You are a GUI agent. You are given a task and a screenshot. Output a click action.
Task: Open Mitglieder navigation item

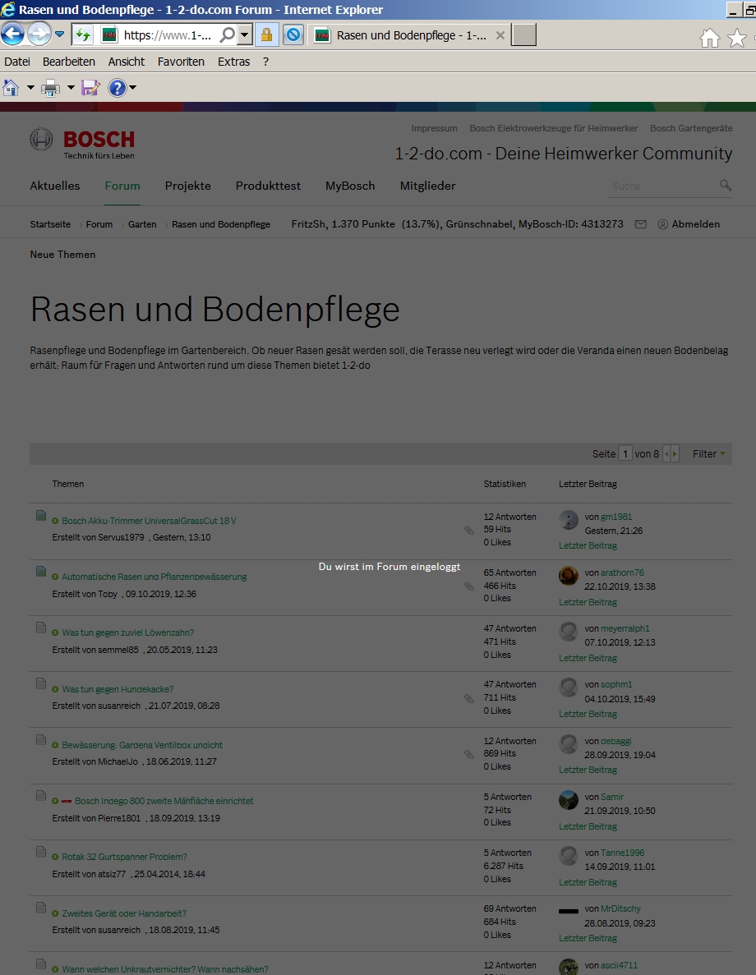(428, 186)
